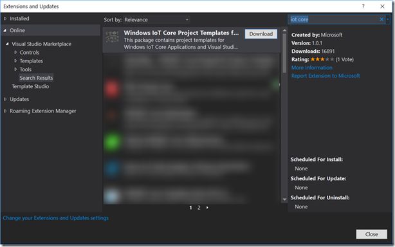Expand the Installed category

tap(5, 19)
